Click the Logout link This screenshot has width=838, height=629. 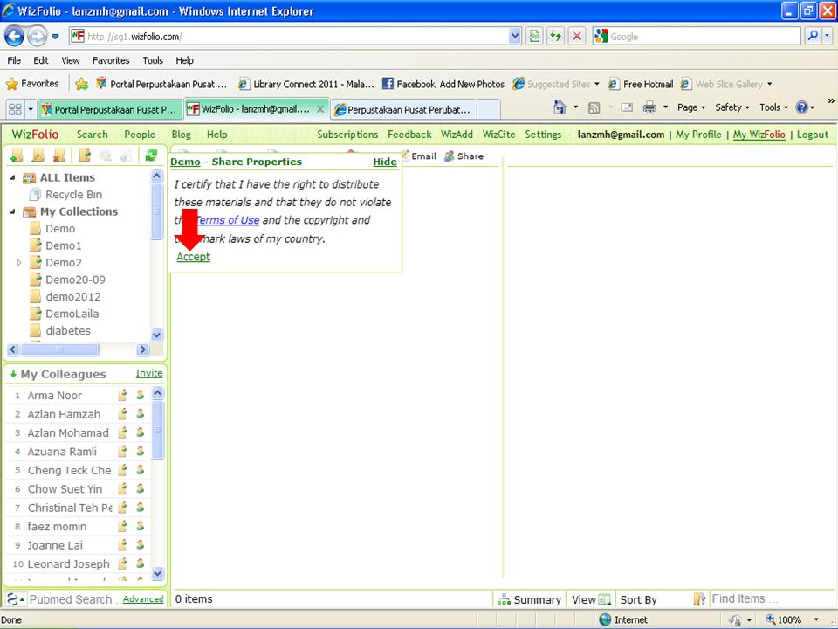click(x=813, y=135)
